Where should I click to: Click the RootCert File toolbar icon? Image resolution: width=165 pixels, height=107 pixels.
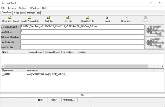88,18
